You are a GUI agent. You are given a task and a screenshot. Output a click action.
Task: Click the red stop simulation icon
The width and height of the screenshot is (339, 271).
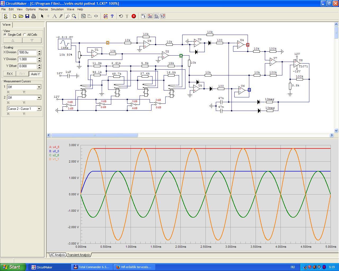pos(134,16)
